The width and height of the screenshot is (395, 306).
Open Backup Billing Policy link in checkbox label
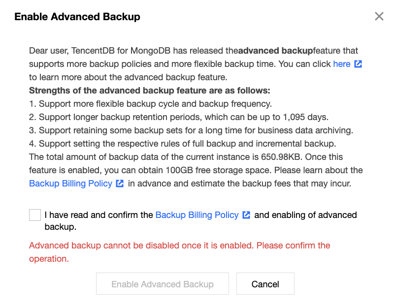point(197,215)
